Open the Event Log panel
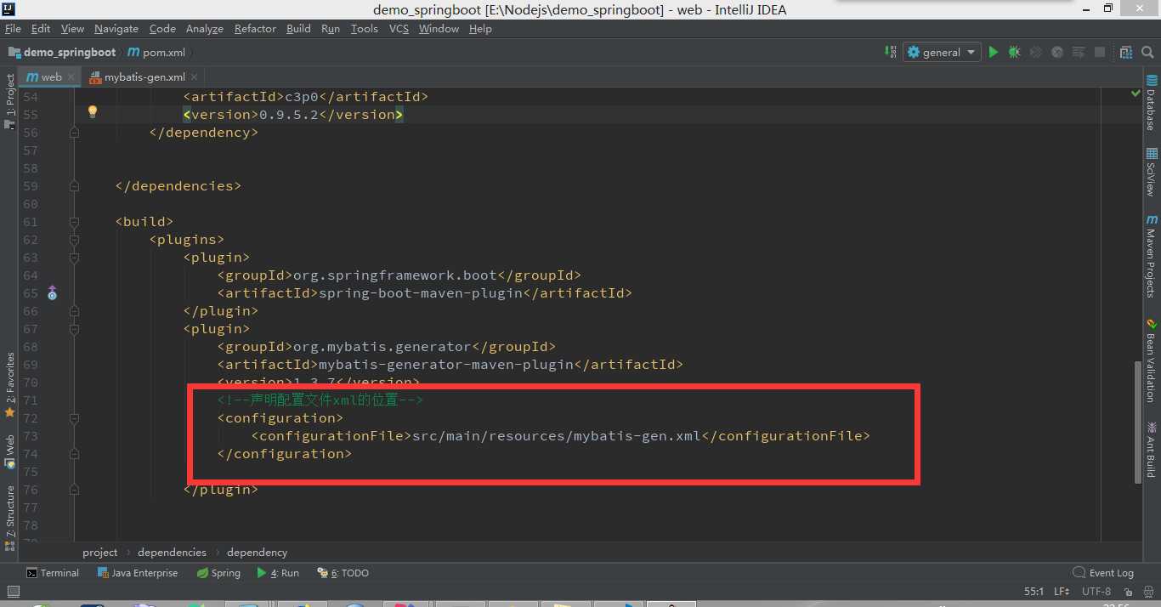 (1103, 573)
